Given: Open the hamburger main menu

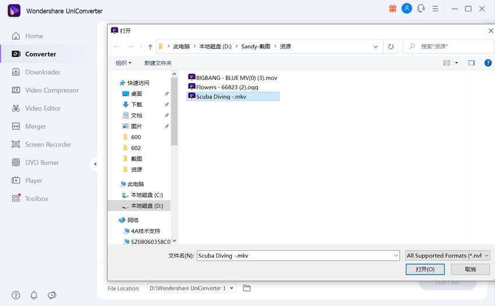Looking at the screenshot, I should 435,9.
